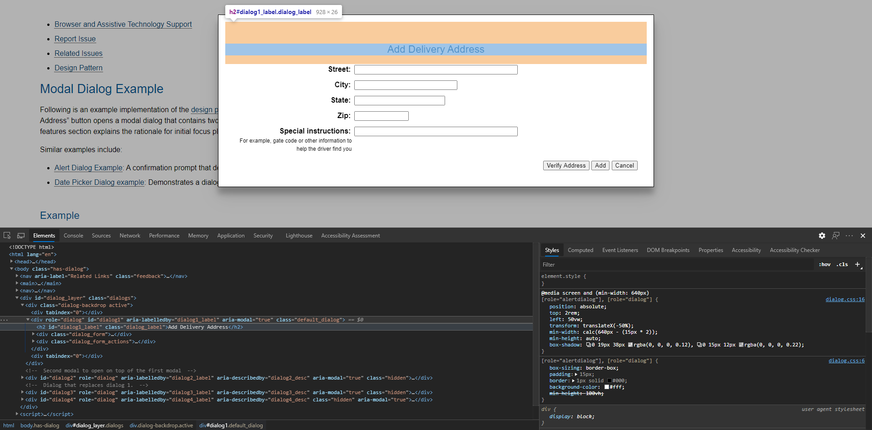Expand the dialog_form_actions div node
Image resolution: width=872 pixels, height=430 pixels.
coord(33,341)
